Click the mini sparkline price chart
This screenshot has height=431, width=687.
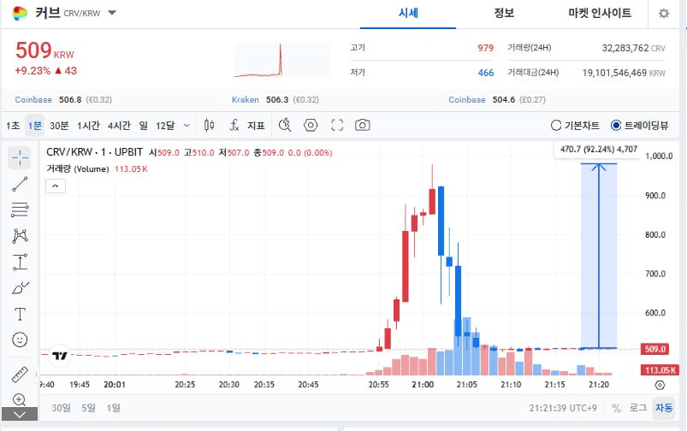click(281, 60)
